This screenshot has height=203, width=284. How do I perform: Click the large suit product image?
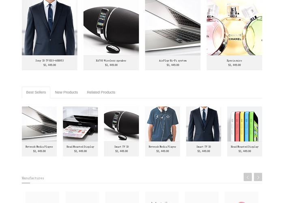pyautogui.click(x=49, y=28)
